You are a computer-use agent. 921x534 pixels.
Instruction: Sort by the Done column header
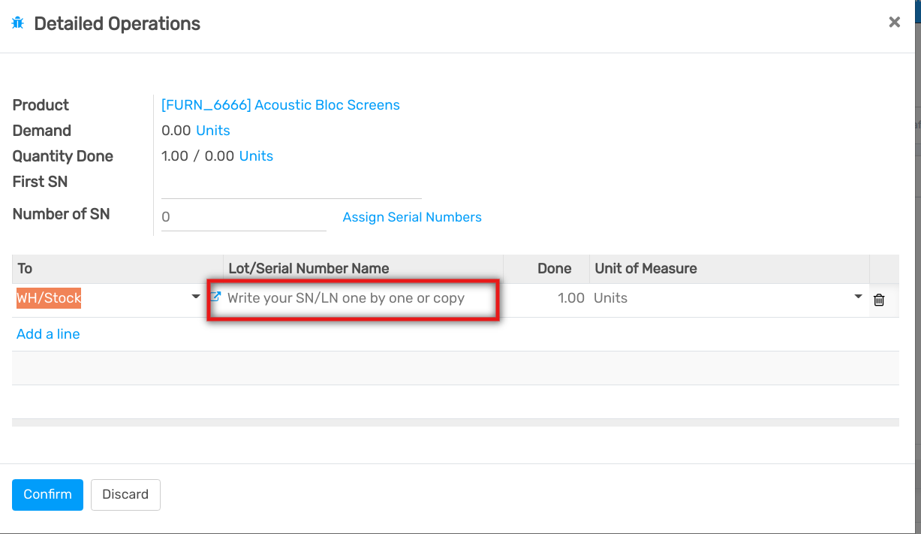click(x=554, y=268)
